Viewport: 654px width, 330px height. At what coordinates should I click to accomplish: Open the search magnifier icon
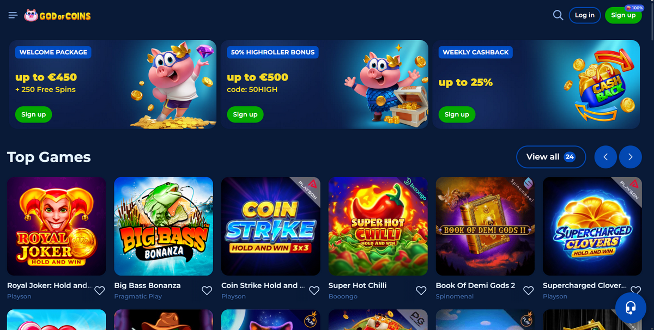(x=558, y=15)
